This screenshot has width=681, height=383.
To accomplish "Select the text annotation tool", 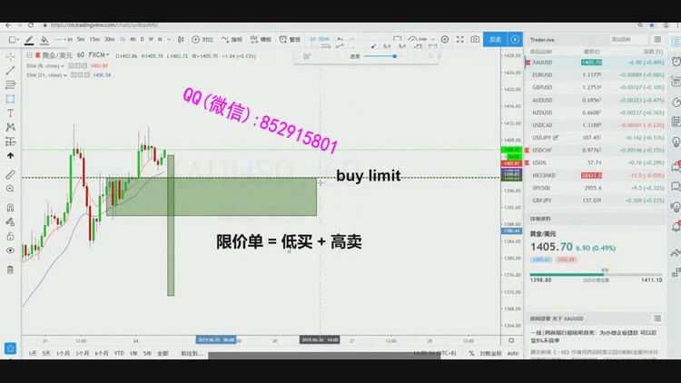I will (x=10, y=113).
